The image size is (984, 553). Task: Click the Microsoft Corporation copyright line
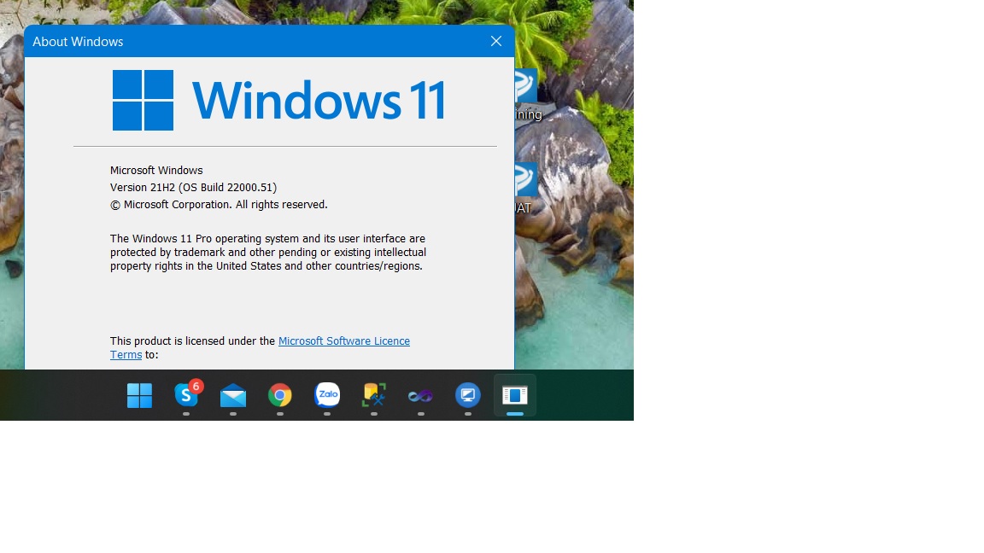coord(219,205)
